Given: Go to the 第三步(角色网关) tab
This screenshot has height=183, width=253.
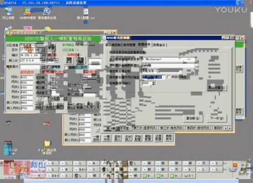Looking at the screenshot, I should point(172,128).
